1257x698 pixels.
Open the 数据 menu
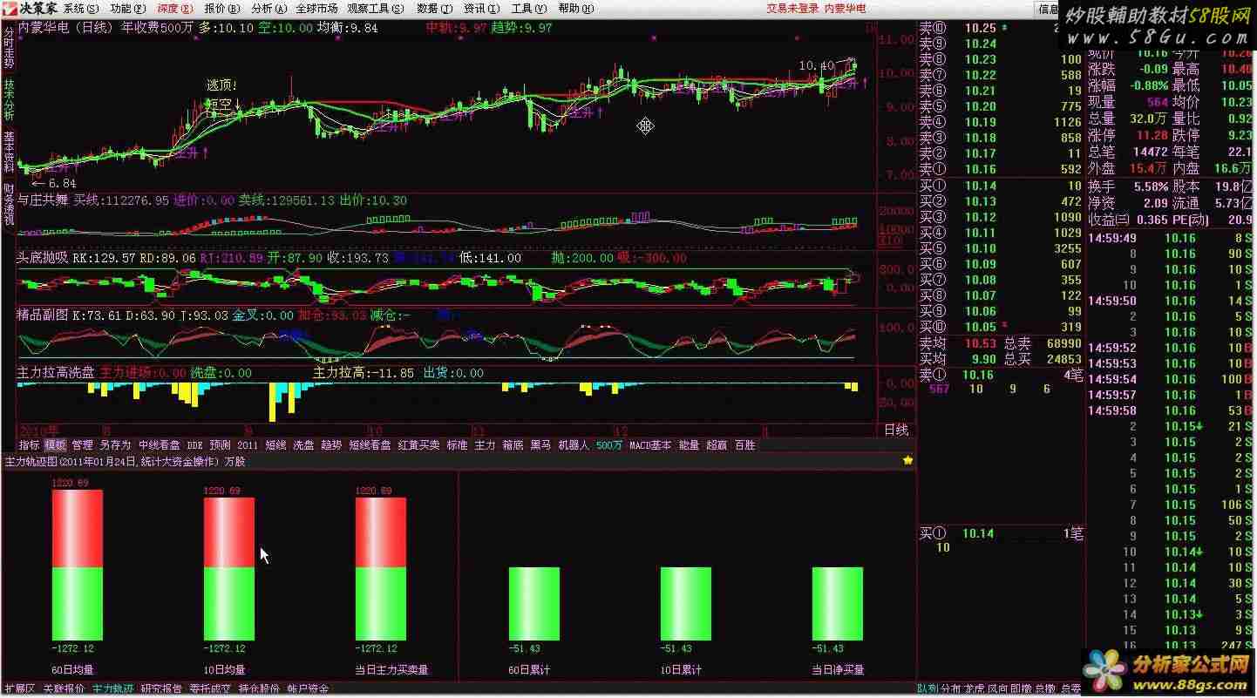click(433, 8)
